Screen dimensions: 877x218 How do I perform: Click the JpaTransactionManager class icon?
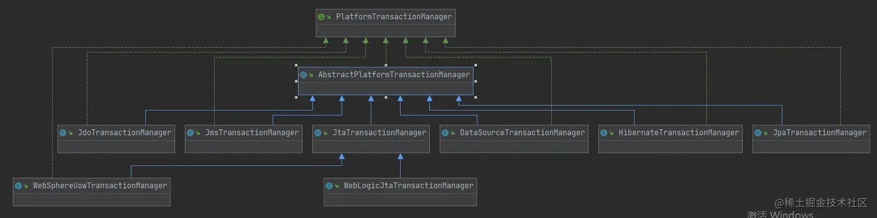(759, 133)
